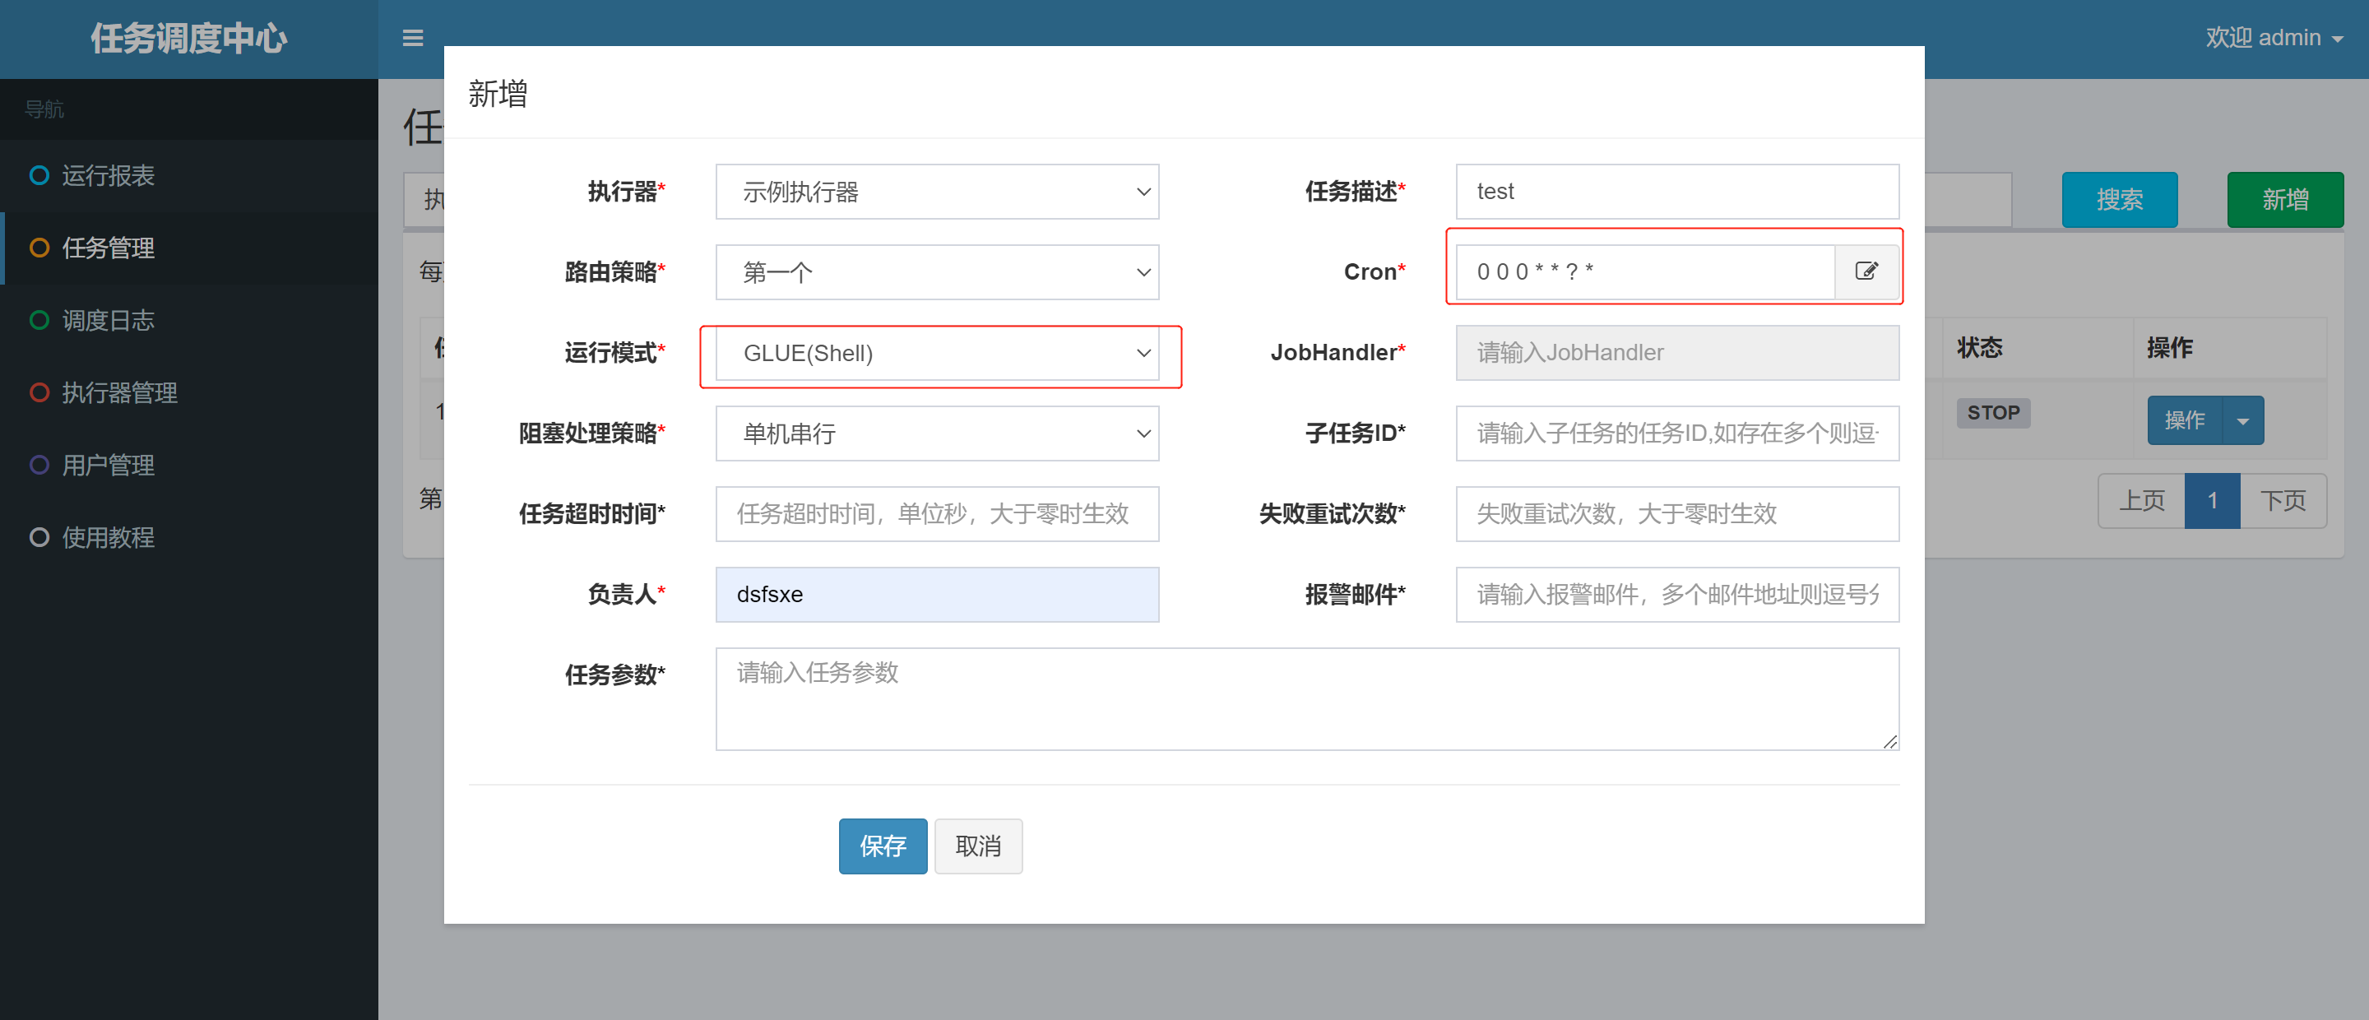The width and height of the screenshot is (2369, 1020).
Task: Toggle the sidebar hamburger menu icon
Action: pos(413,39)
